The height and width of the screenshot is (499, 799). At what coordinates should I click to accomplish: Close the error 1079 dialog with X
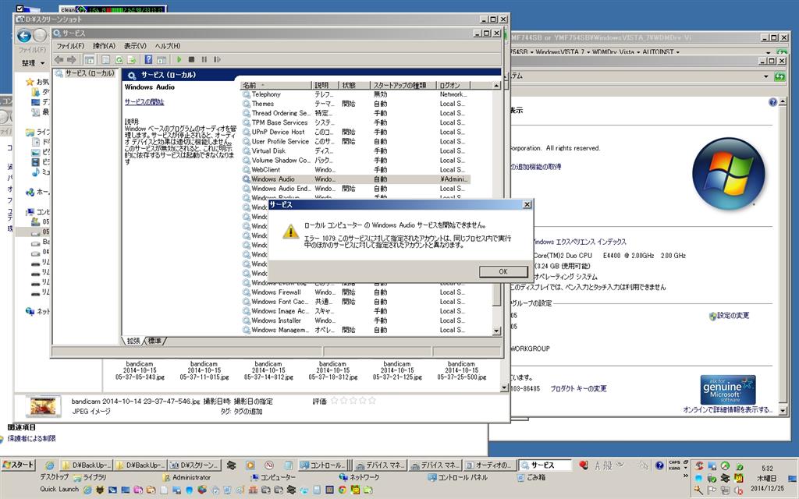[x=527, y=204]
